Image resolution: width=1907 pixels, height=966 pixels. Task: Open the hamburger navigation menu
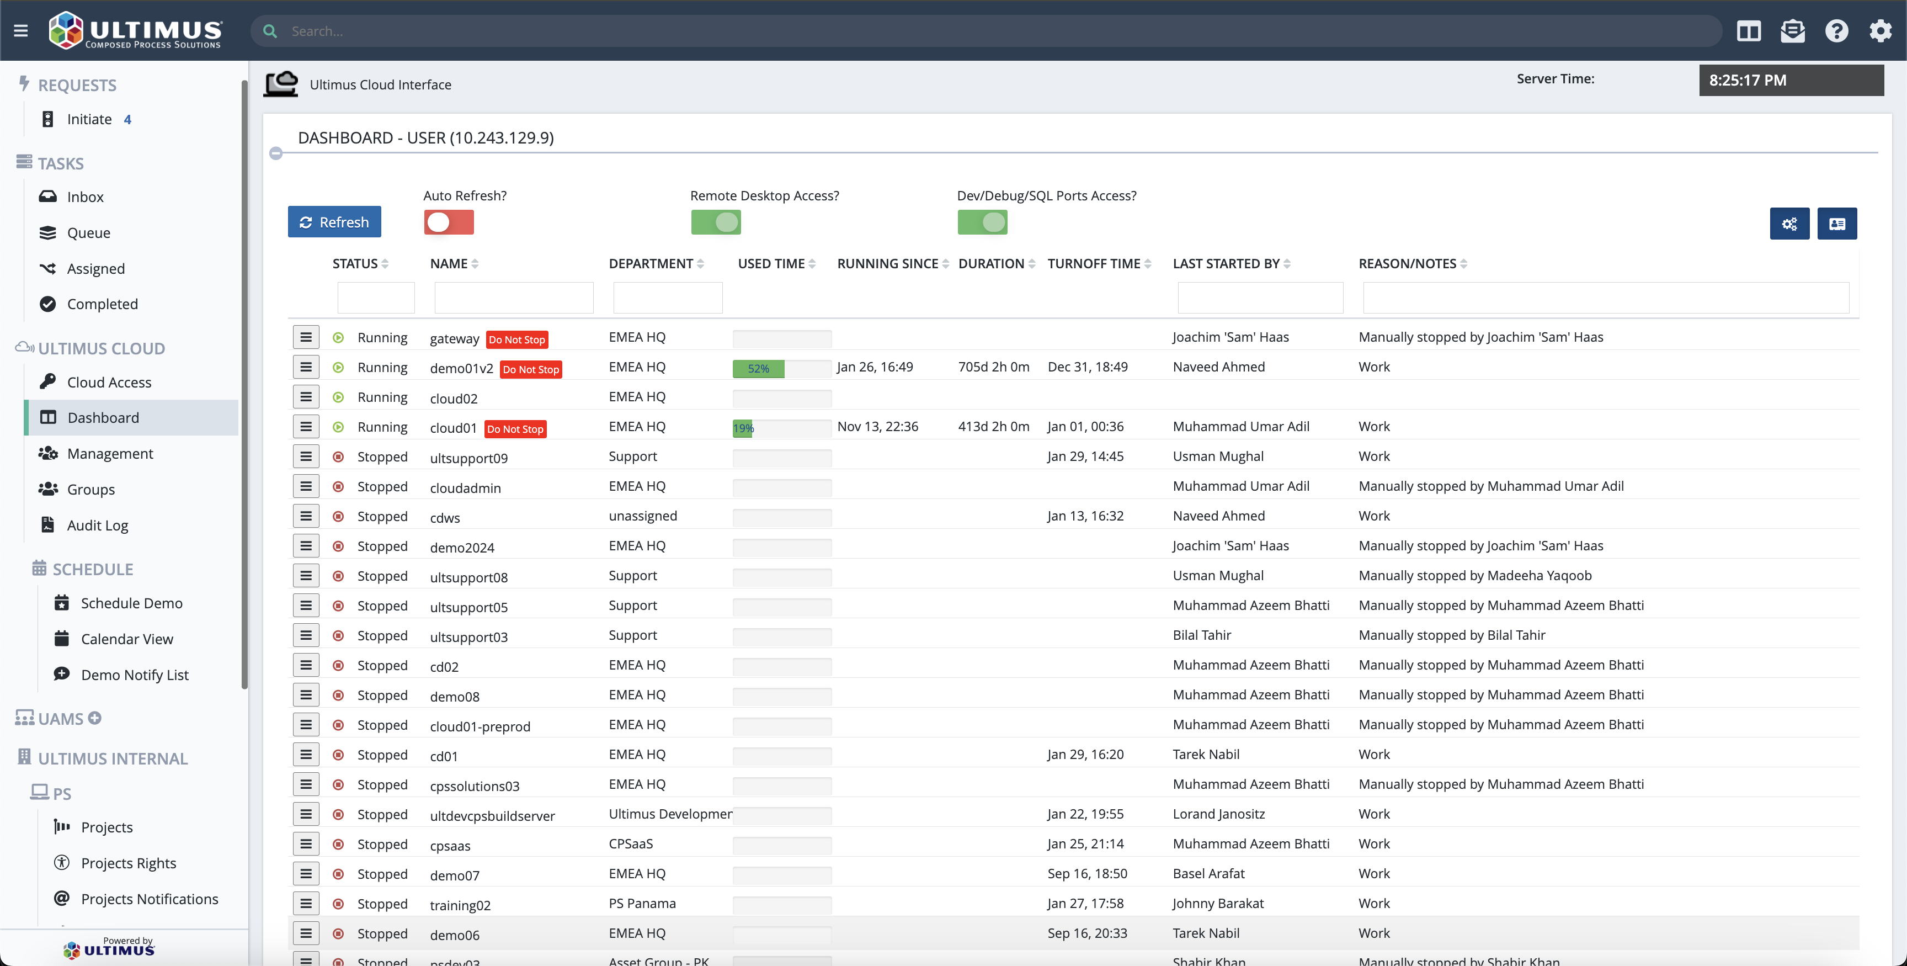click(x=21, y=30)
